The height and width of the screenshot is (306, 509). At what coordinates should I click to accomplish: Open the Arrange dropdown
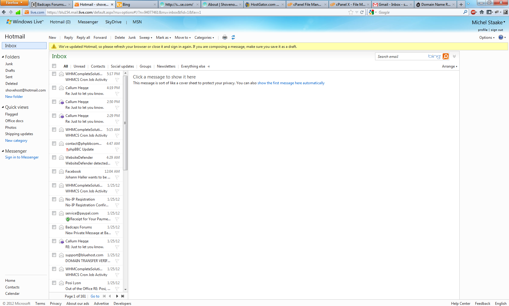(x=450, y=66)
